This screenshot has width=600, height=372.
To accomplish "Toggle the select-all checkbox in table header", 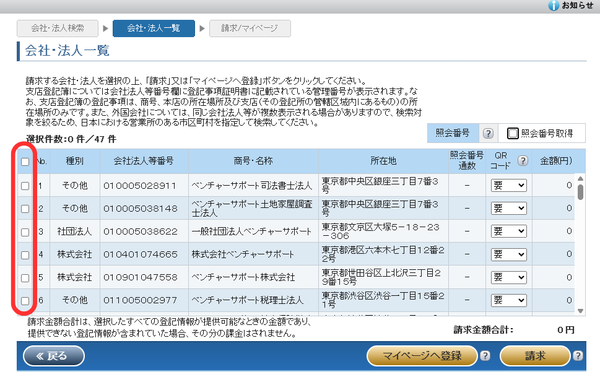I will 25,162.
